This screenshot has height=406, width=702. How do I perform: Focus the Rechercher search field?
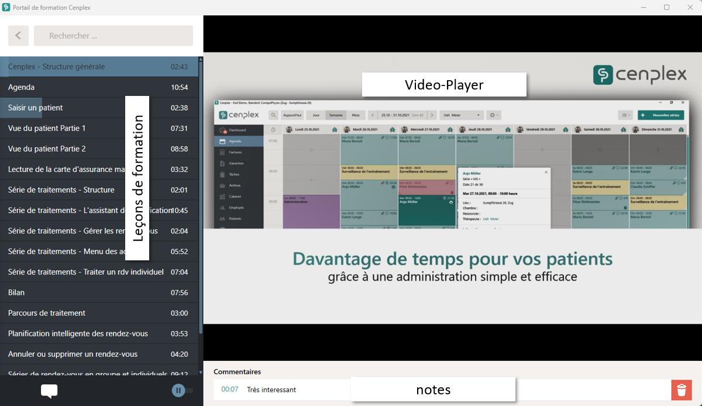113,36
